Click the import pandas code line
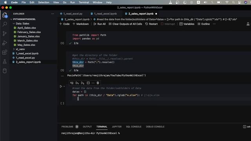 (x=85, y=38)
